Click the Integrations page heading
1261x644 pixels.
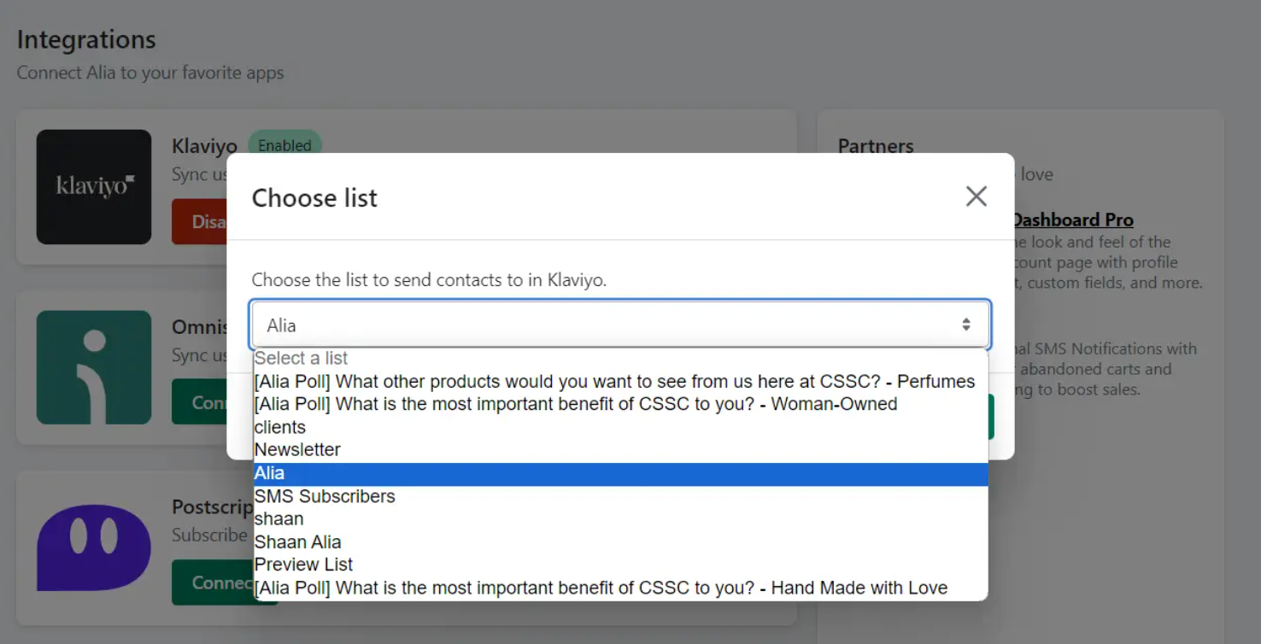[86, 39]
